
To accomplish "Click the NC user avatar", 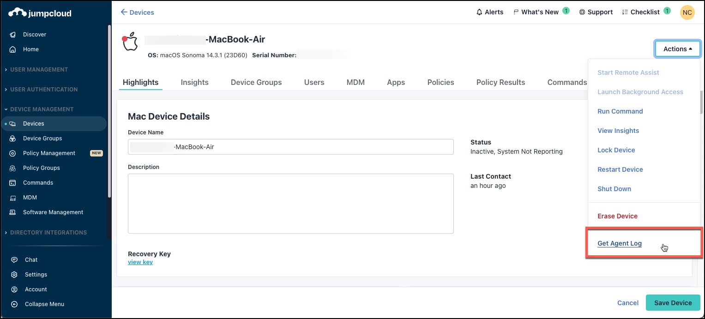I will (687, 12).
